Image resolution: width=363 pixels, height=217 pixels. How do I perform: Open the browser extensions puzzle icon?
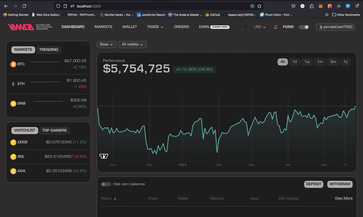click(312, 6)
